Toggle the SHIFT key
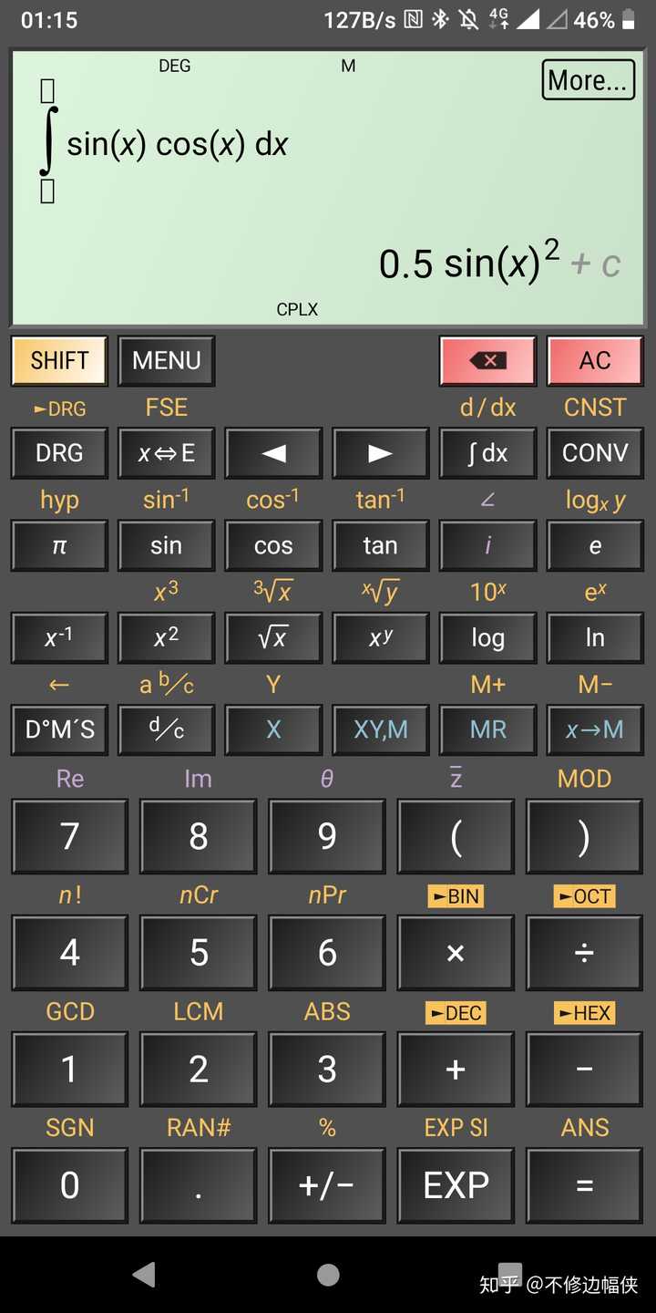 [x=59, y=361]
